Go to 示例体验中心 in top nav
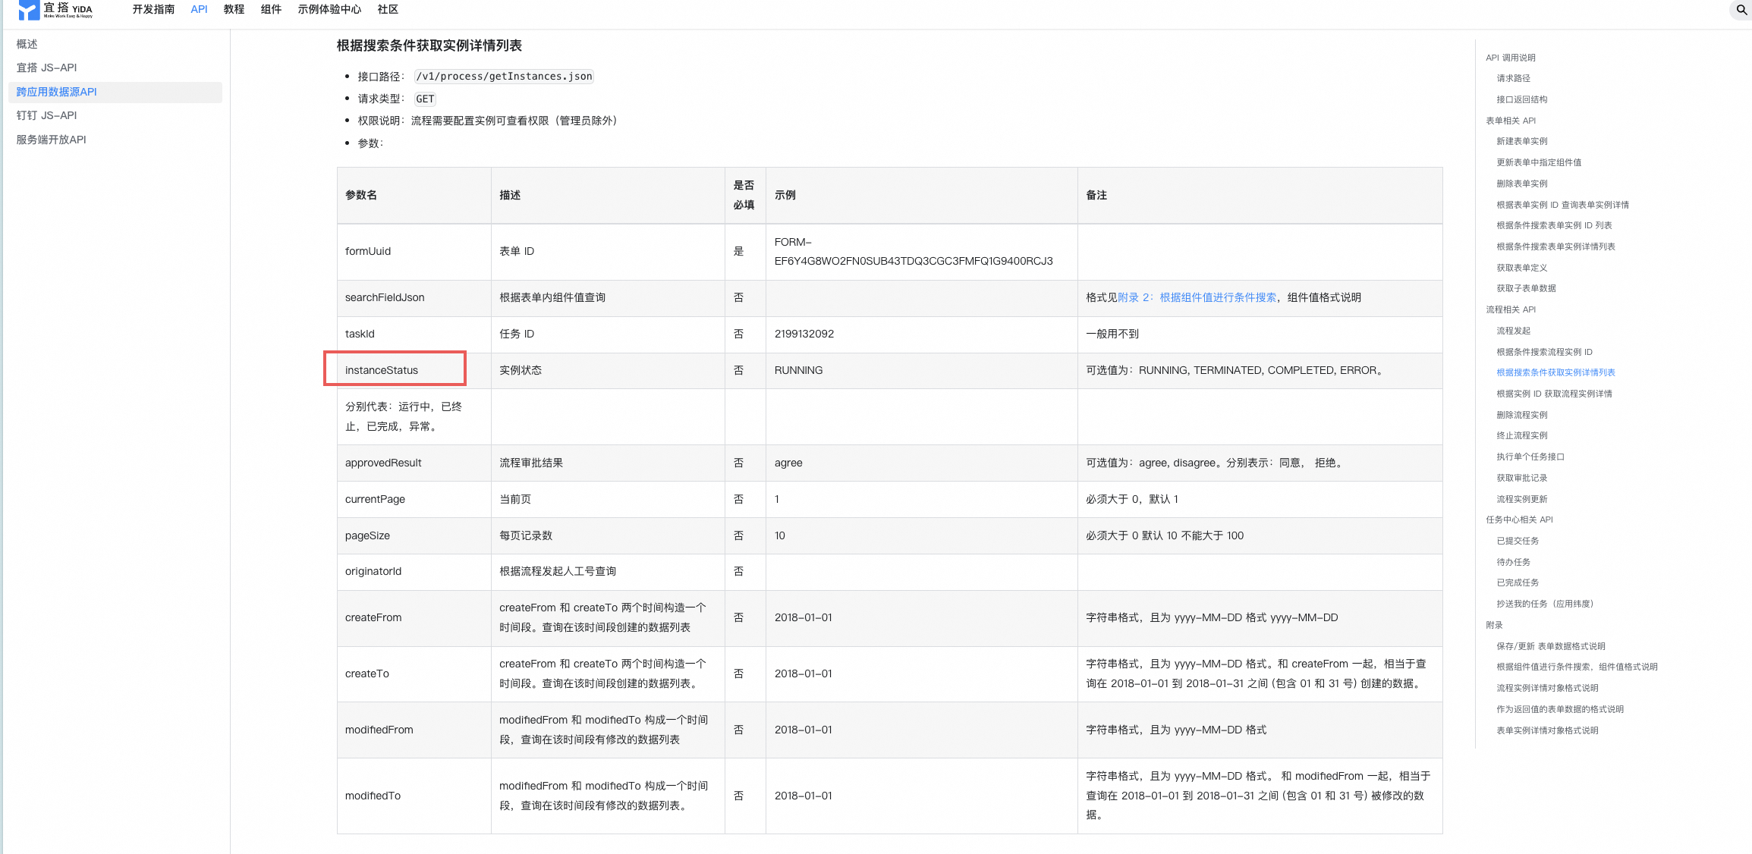This screenshot has width=1752, height=854. (x=329, y=10)
